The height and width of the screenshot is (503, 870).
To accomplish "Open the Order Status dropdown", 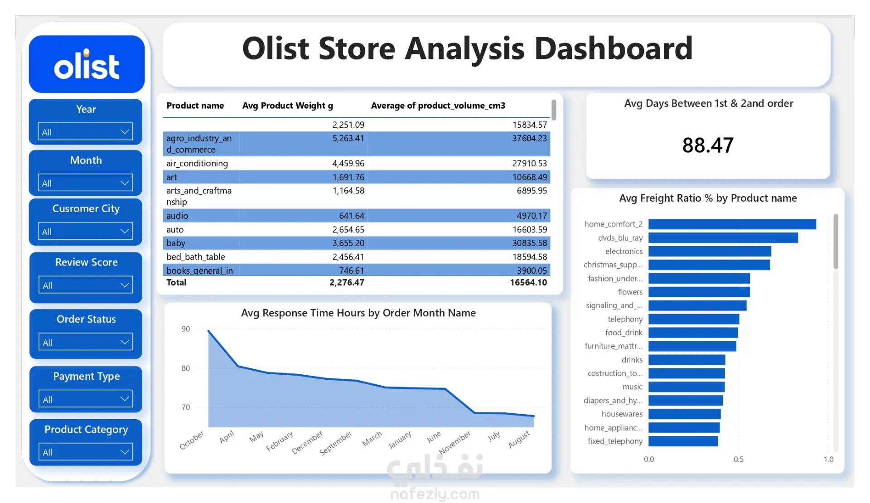I will [85, 342].
